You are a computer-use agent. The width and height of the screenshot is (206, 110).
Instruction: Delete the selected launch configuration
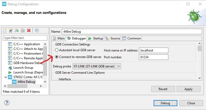tap(29, 30)
